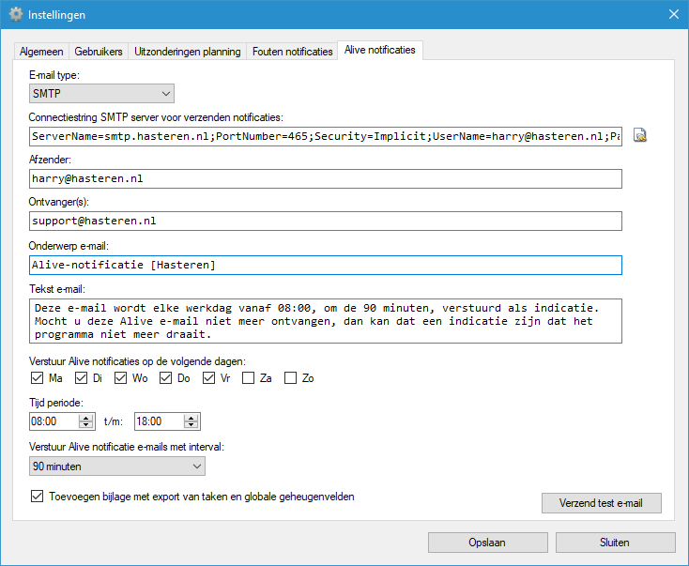Enable the Zo weekday checkbox
This screenshot has width=689, height=566.
pyautogui.click(x=291, y=378)
